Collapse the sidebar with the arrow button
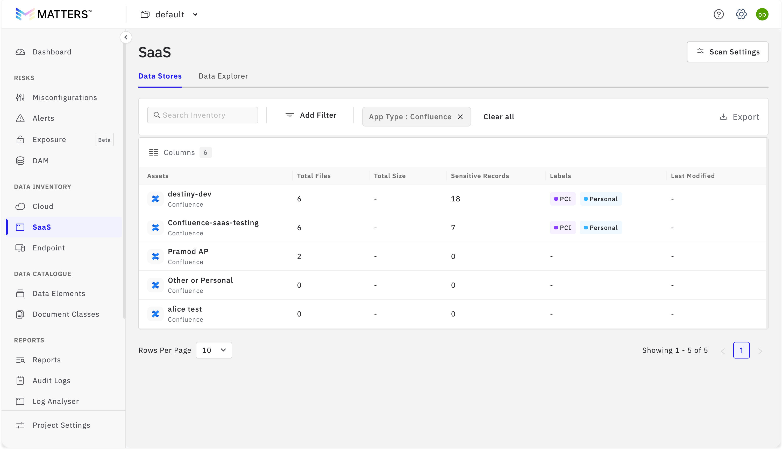 [126, 37]
